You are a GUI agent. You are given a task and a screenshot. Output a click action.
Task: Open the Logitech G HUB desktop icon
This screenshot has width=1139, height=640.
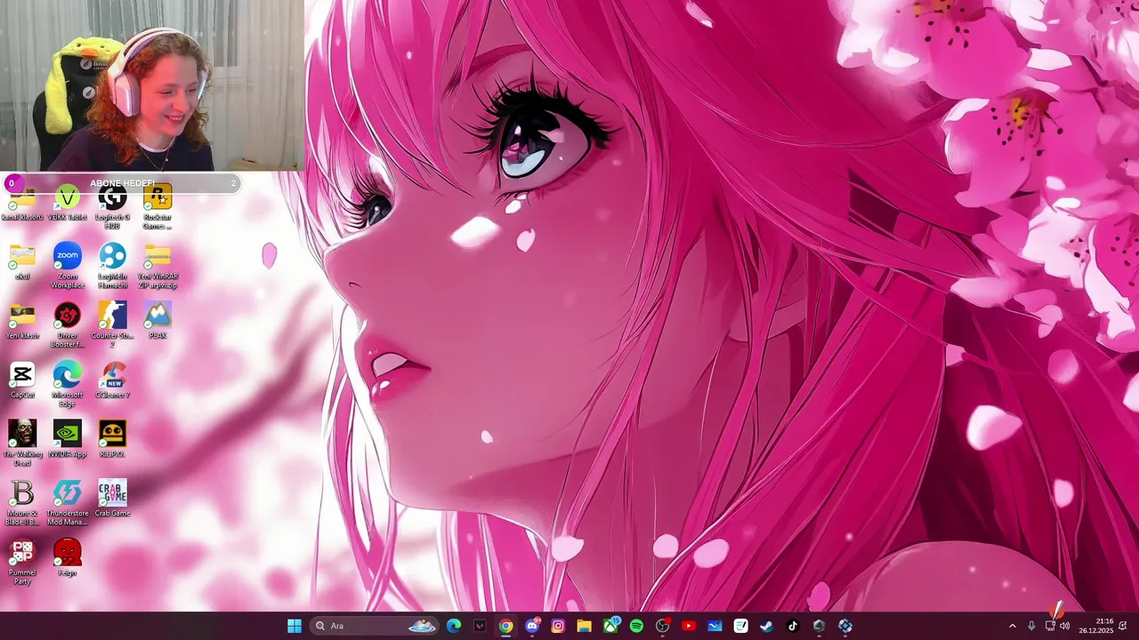(x=112, y=206)
